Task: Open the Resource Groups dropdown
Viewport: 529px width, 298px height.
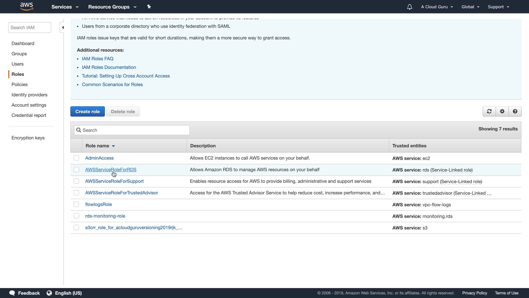Action: [112, 7]
